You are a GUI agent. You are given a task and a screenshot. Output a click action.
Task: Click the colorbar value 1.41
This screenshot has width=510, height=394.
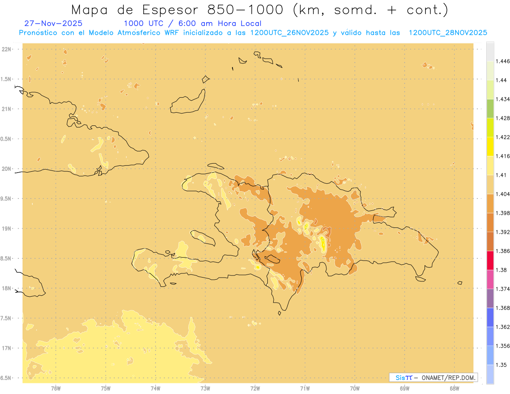[x=501, y=175]
